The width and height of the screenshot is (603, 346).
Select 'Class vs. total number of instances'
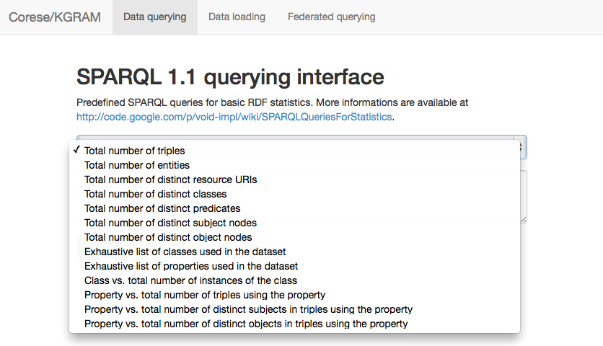(294, 280)
